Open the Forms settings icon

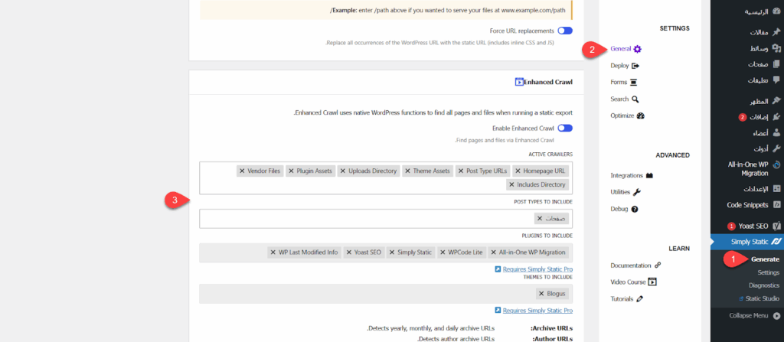pos(633,83)
